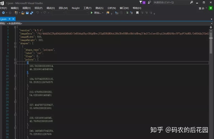Click the next bookmark icon
The width and height of the screenshot is (214, 139).
tap(146, 13)
